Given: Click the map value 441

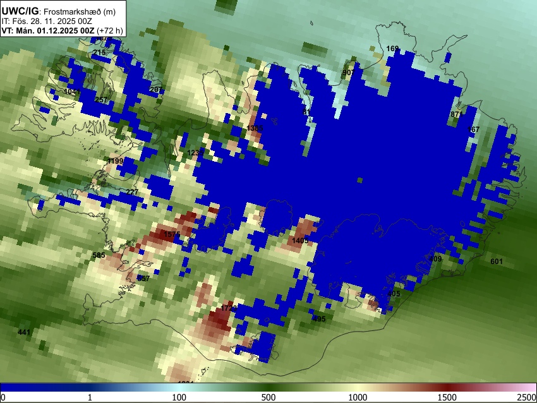Looking at the screenshot, I should [x=24, y=332].
